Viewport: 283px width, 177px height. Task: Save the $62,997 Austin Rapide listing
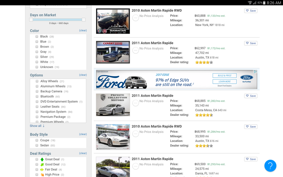(x=251, y=43)
